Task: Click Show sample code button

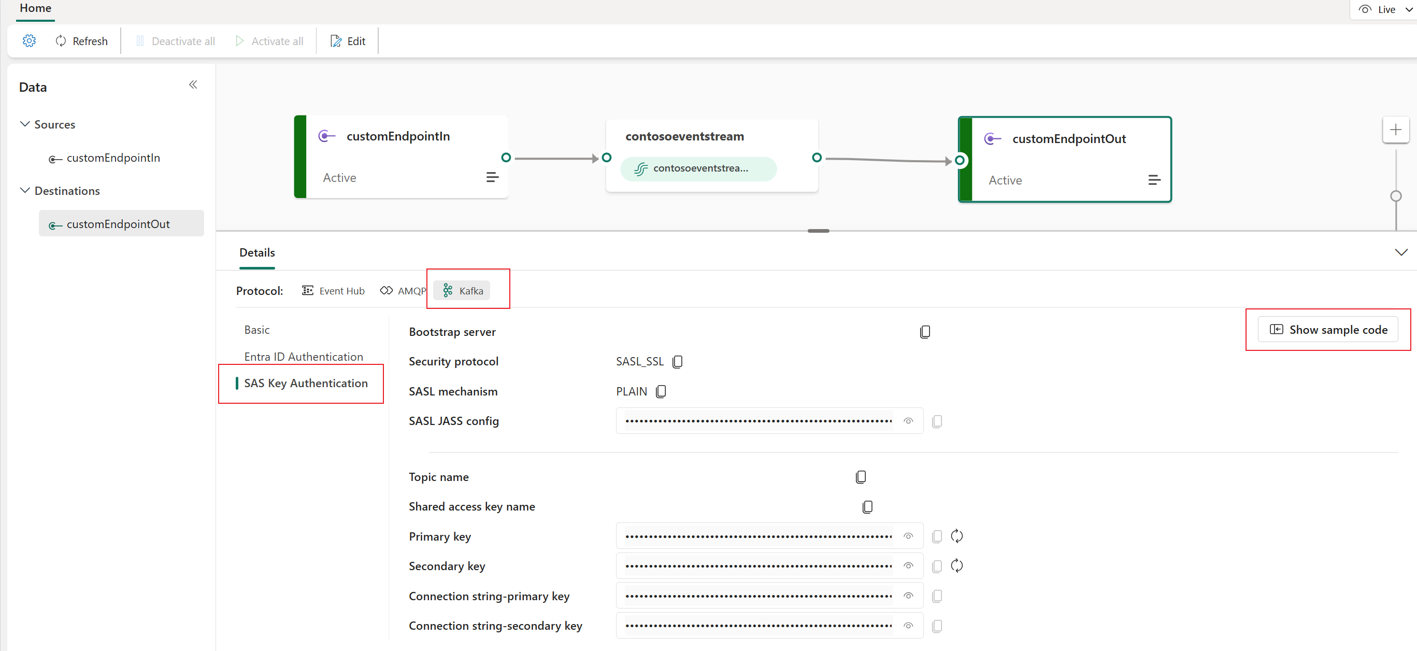Action: [x=1330, y=329]
